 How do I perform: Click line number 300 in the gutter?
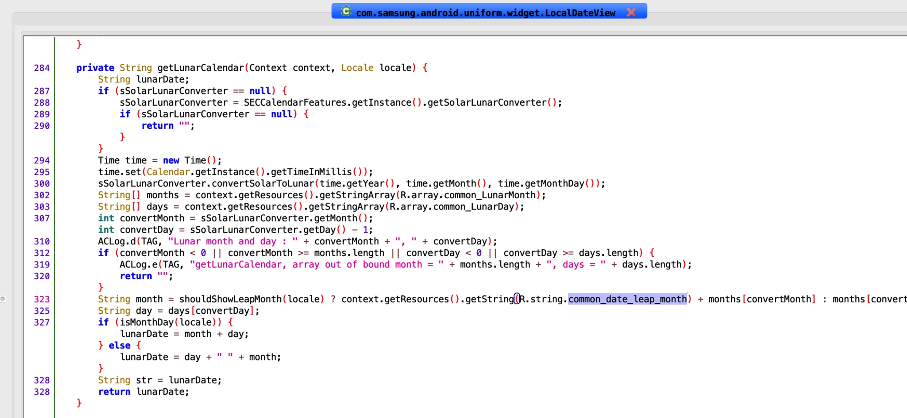click(42, 184)
